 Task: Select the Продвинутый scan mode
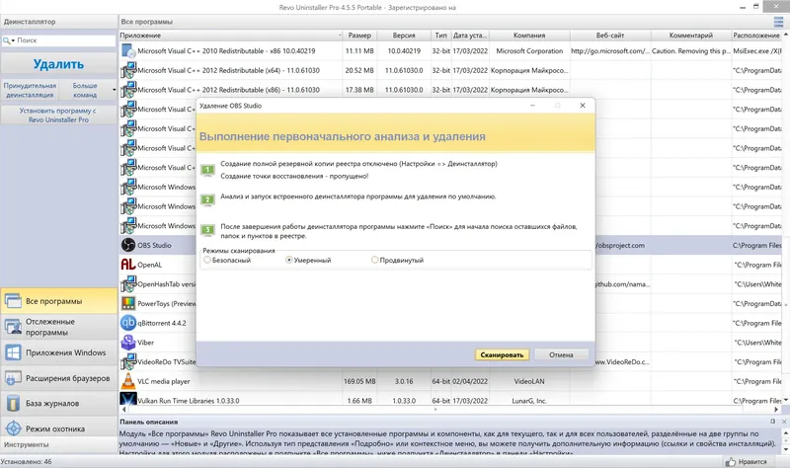pyautogui.click(x=375, y=260)
